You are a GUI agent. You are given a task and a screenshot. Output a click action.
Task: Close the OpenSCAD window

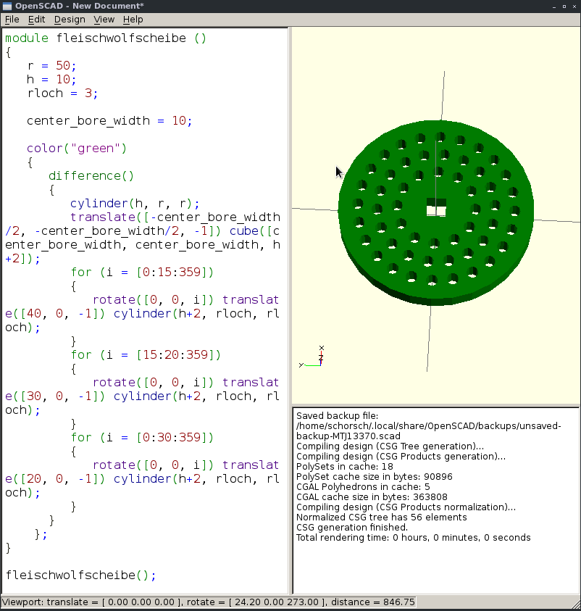click(573, 6)
